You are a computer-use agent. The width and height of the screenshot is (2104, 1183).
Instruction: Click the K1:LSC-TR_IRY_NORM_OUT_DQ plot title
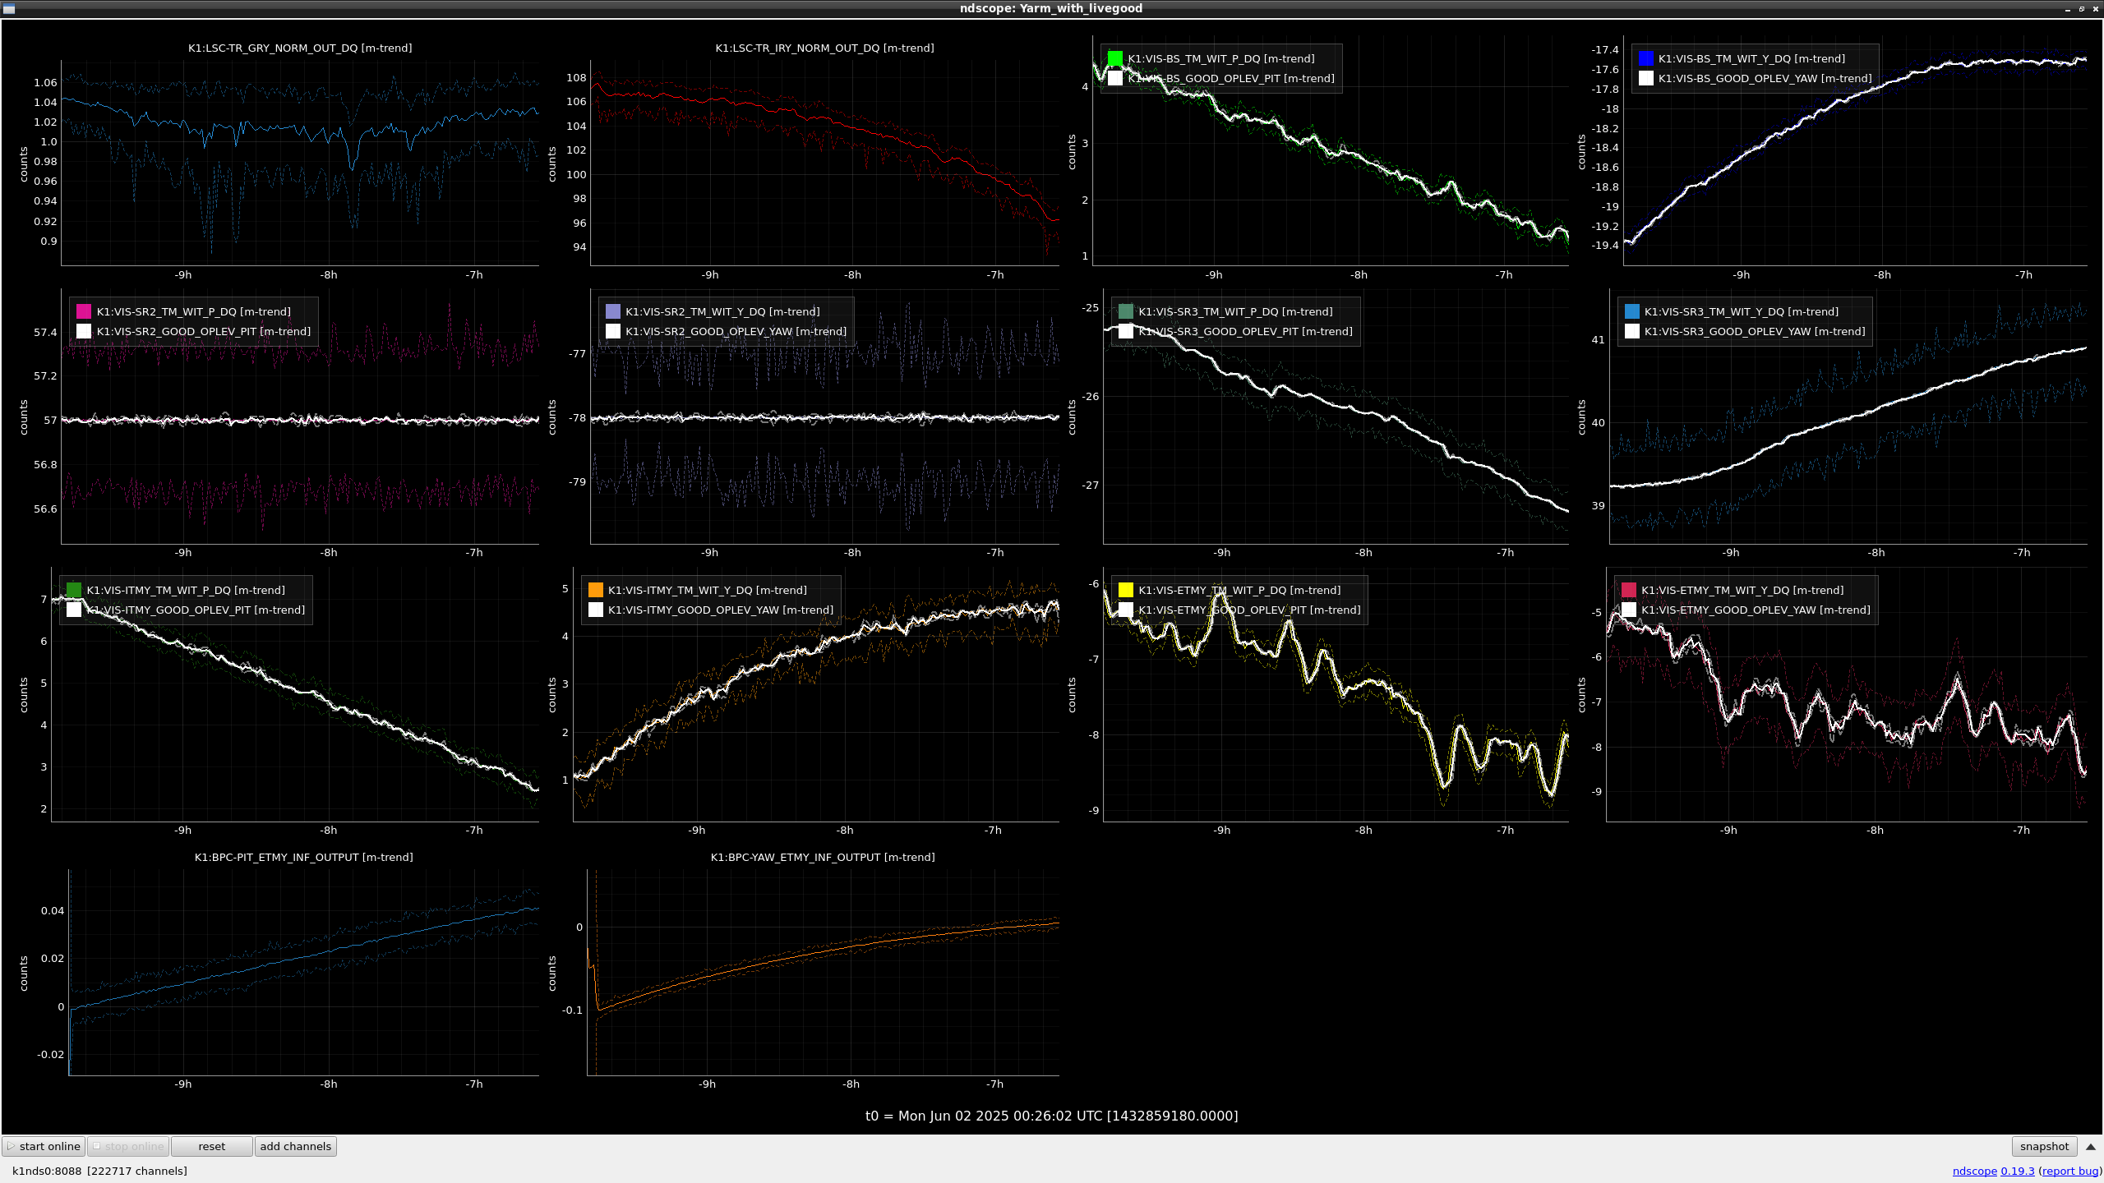click(x=824, y=48)
